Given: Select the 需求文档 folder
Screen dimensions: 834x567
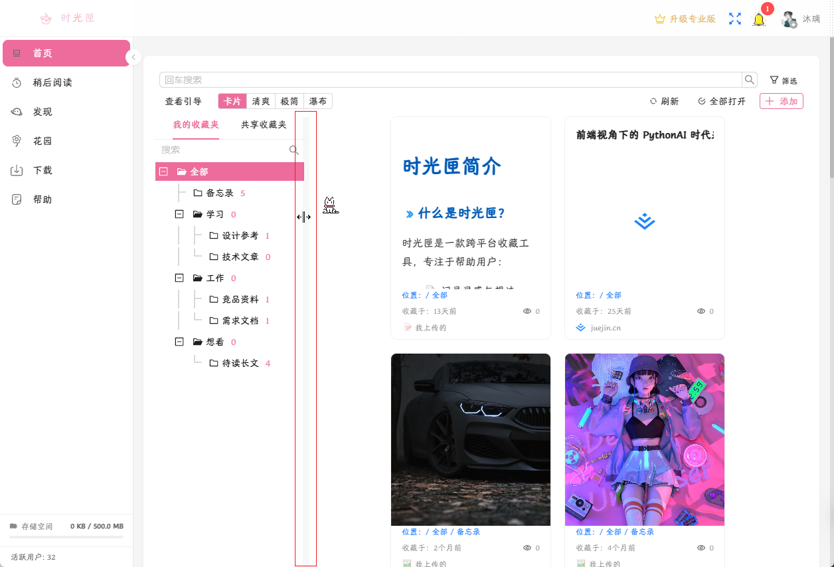Looking at the screenshot, I should tap(240, 320).
